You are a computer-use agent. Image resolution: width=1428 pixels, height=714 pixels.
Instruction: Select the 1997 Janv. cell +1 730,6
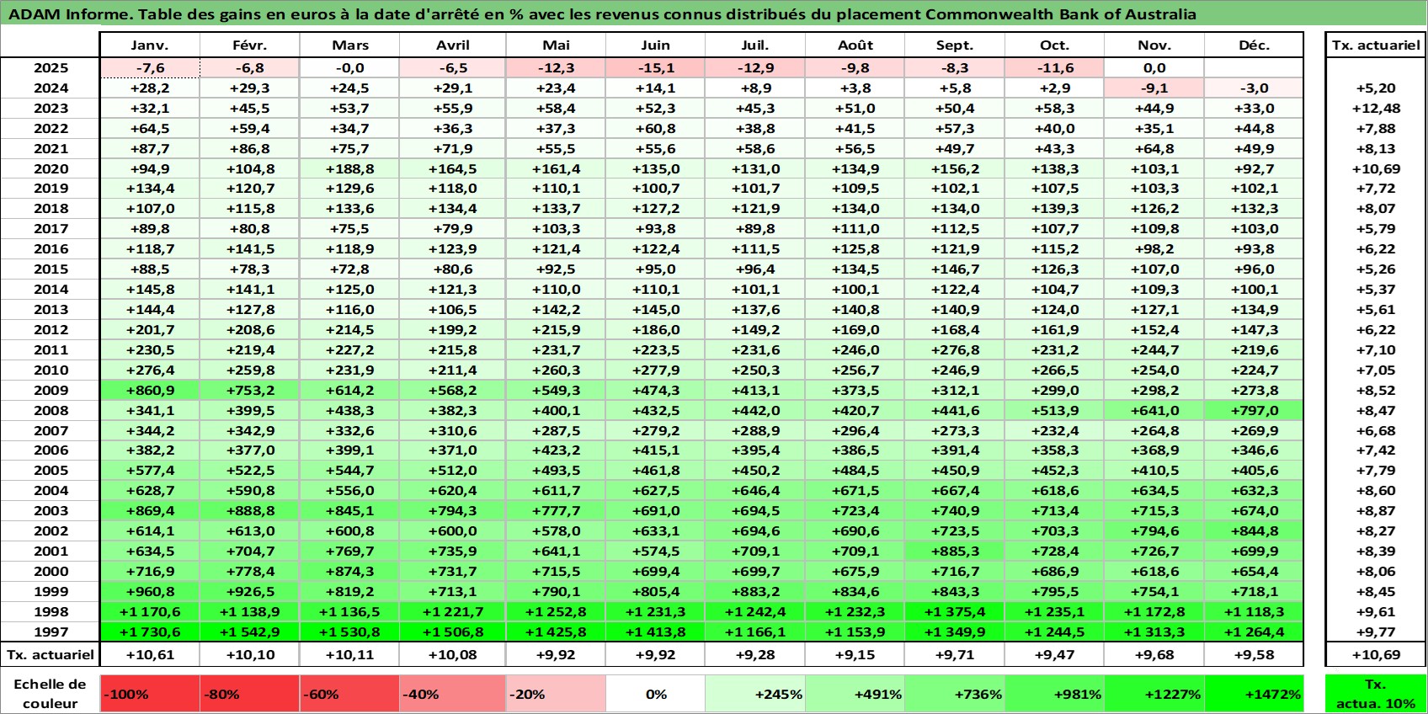tap(150, 631)
